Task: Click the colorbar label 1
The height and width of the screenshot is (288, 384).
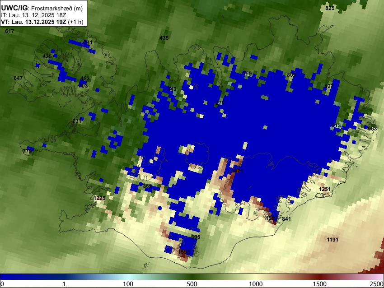Action: (64, 284)
